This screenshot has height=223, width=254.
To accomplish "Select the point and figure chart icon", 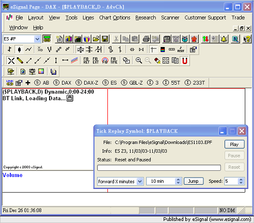I will 40,50.
